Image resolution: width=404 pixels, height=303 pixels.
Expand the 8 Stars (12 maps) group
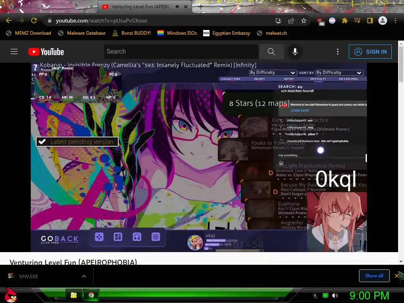coord(260,103)
